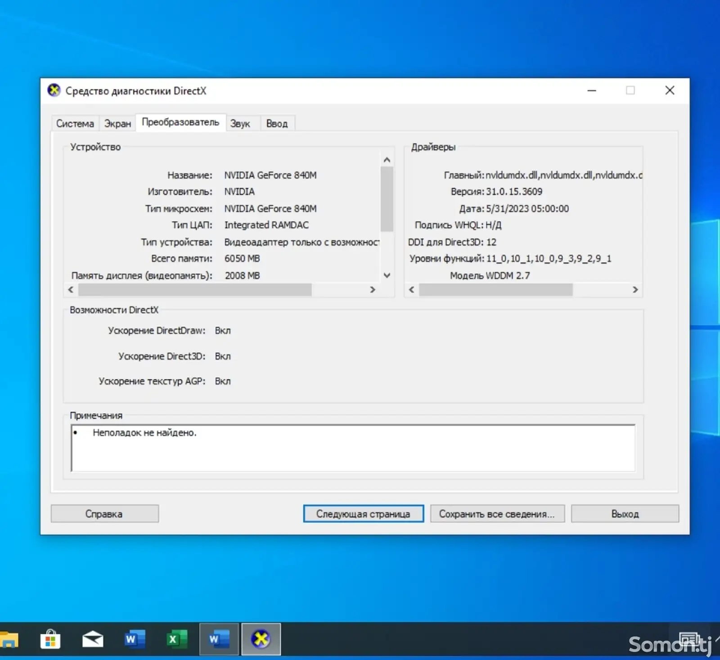
Task: Click the Ускорение текстур AGP label
Action: click(152, 382)
